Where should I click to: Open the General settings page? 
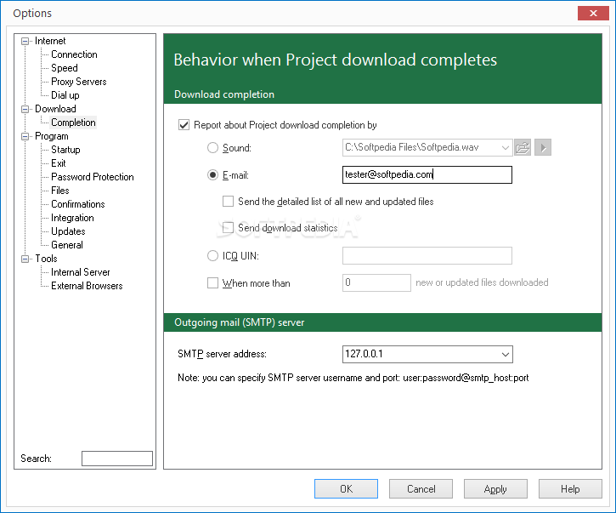click(67, 245)
